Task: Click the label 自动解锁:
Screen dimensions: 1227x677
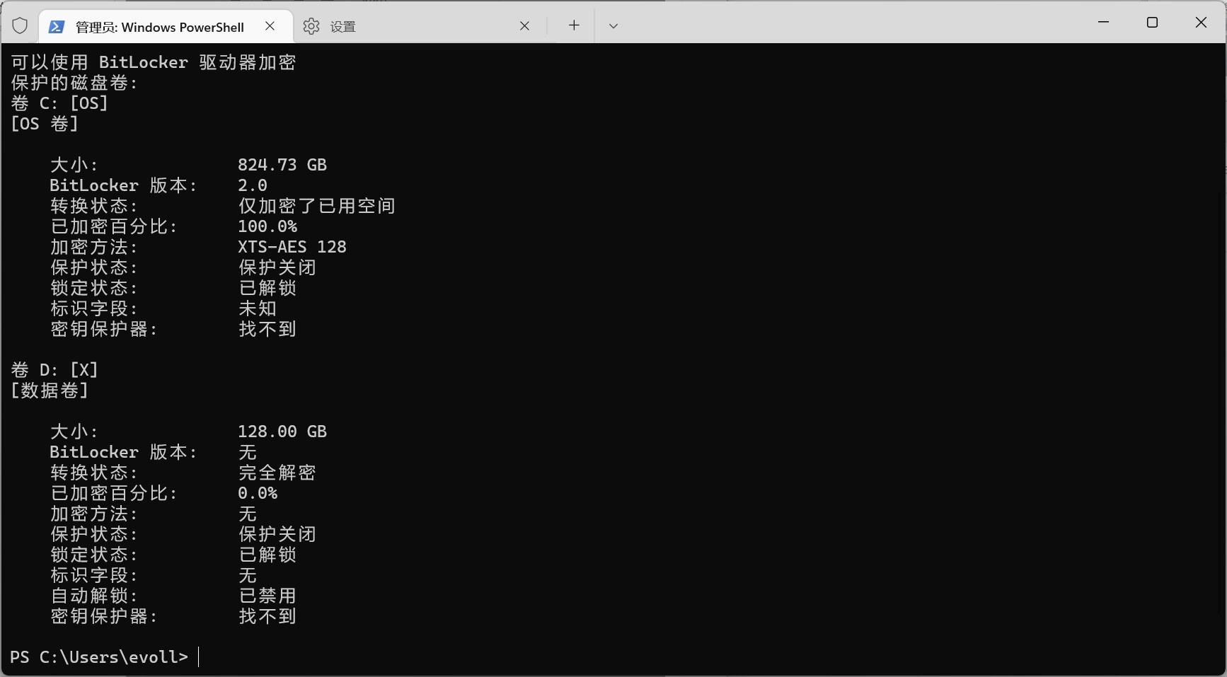Action: click(94, 596)
